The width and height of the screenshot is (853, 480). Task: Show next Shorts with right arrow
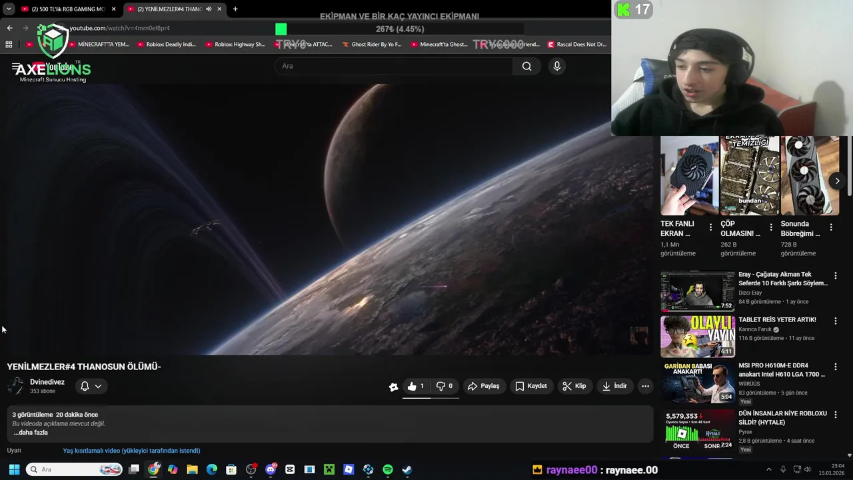837,181
